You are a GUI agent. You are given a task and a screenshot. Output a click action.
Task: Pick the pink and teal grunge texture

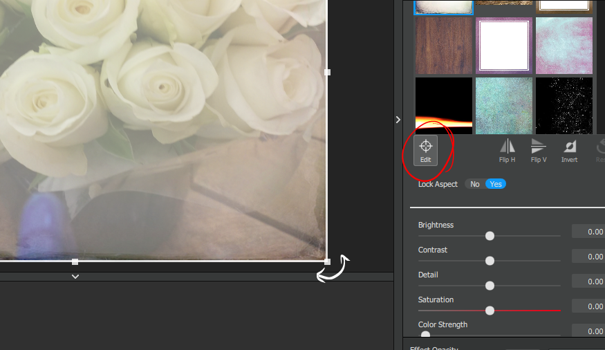point(564,46)
